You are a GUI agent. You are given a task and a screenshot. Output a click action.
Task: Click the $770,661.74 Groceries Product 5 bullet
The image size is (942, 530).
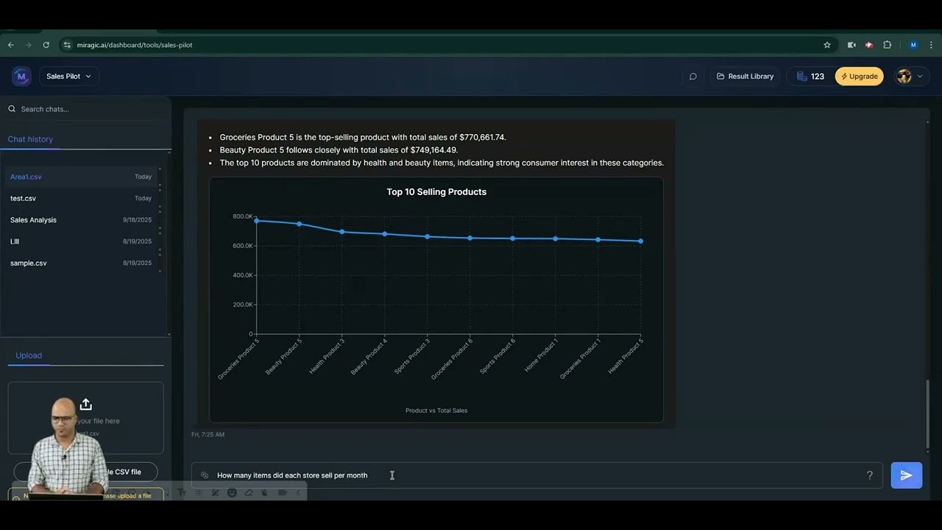[363, 137]
